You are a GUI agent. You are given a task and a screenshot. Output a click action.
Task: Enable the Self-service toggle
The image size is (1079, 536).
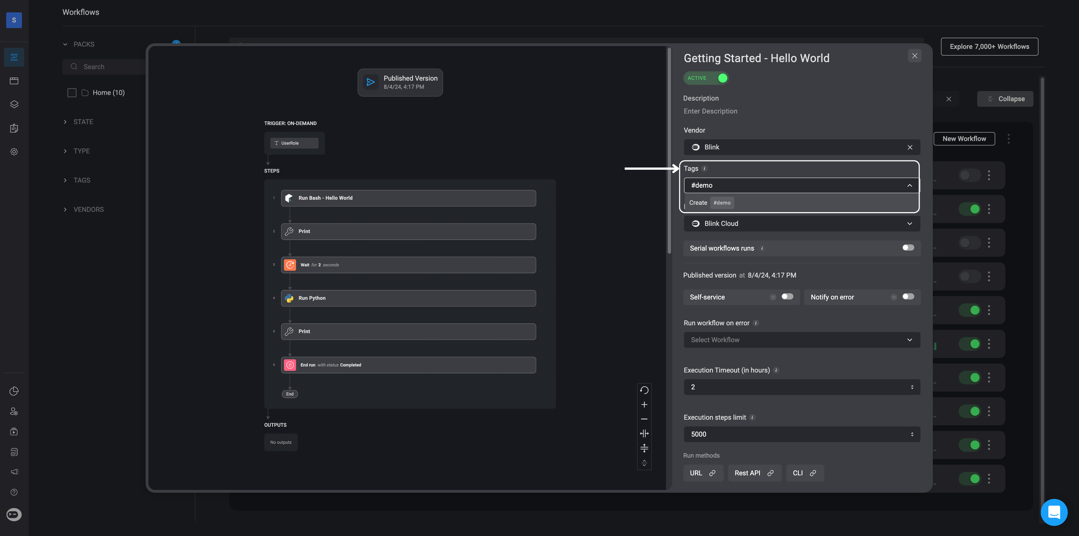[787, 297]
